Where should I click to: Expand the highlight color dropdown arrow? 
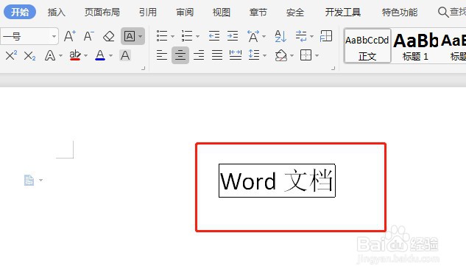[x=86, y=55]
